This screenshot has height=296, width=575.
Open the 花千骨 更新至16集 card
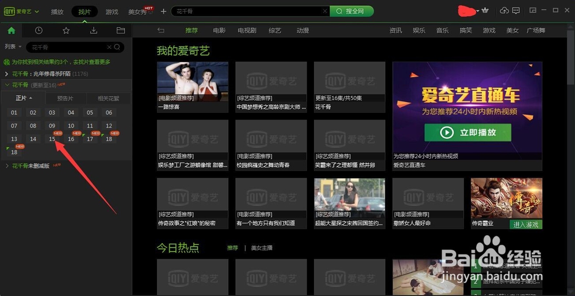(350, 87)
